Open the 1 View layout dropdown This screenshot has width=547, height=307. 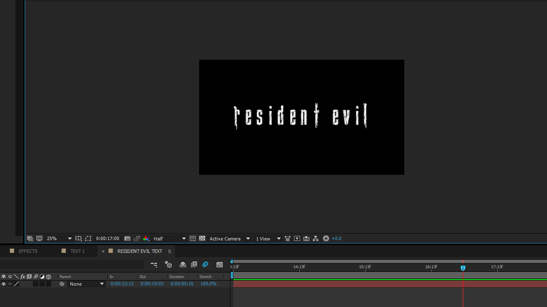[268, 239]
